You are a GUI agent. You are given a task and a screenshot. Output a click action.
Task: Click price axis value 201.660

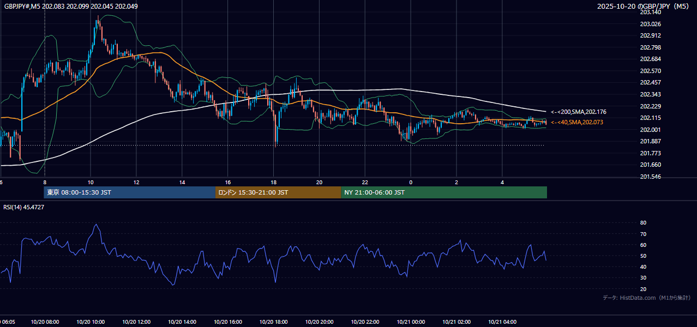tap(650, 165)
